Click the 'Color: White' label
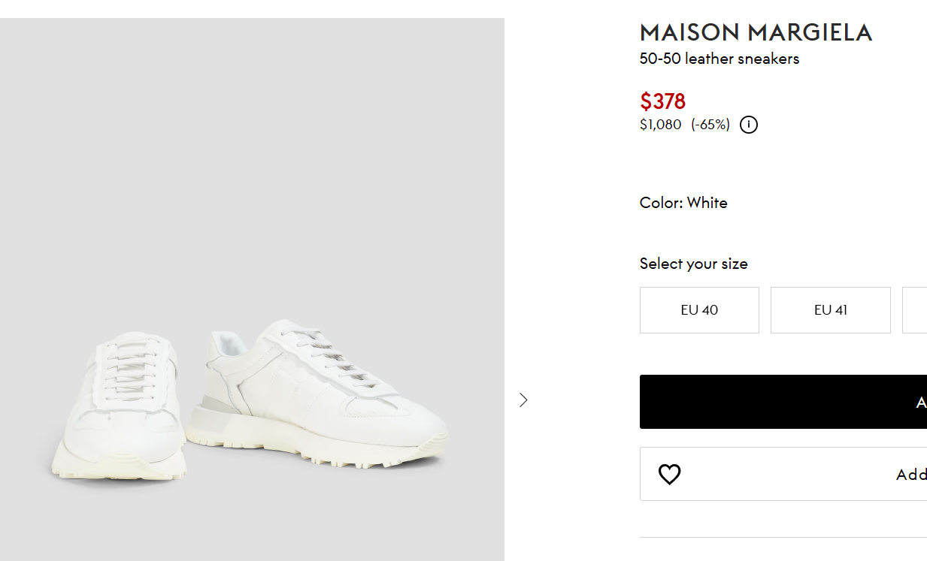927x561 pixels. click(x=683, y=203)
